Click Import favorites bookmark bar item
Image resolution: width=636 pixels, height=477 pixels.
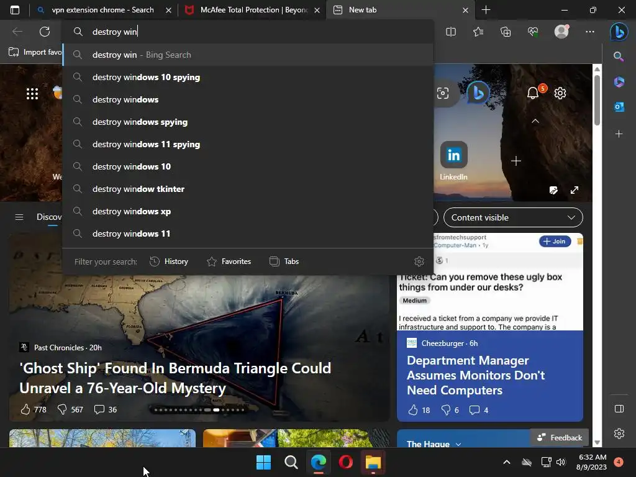click(35, 52)
